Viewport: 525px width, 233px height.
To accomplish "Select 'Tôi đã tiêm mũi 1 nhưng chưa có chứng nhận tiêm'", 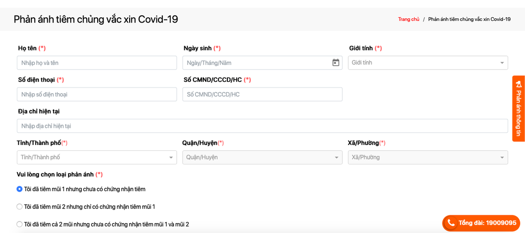I will (x=19, y=189).
